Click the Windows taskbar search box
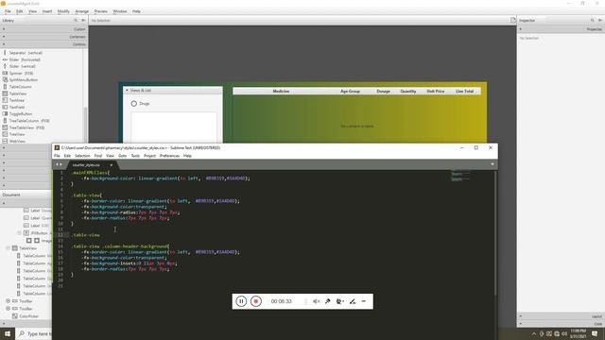The image size is (605, 340). 34,333
